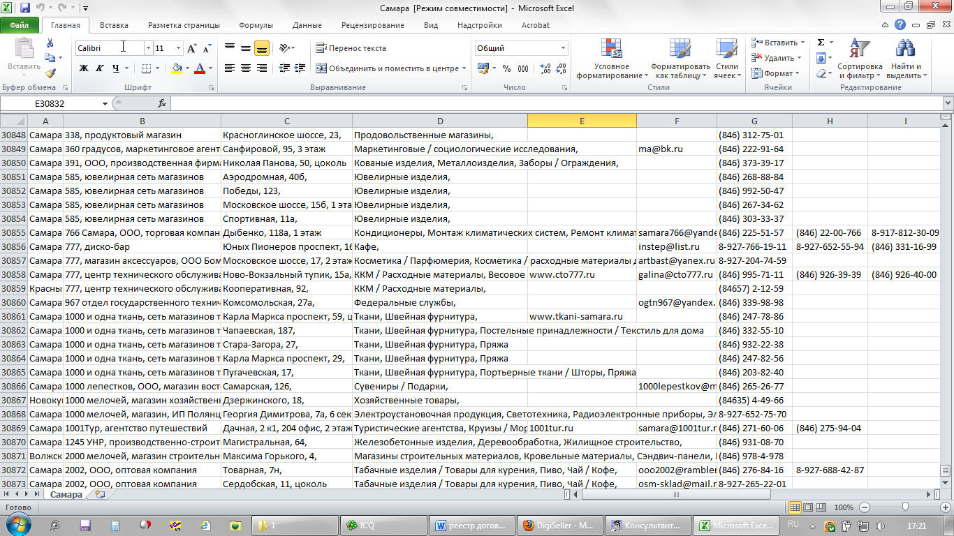Click the Increase Indent icon
Viewport: 954px width, 536px height.
(301, 68)
